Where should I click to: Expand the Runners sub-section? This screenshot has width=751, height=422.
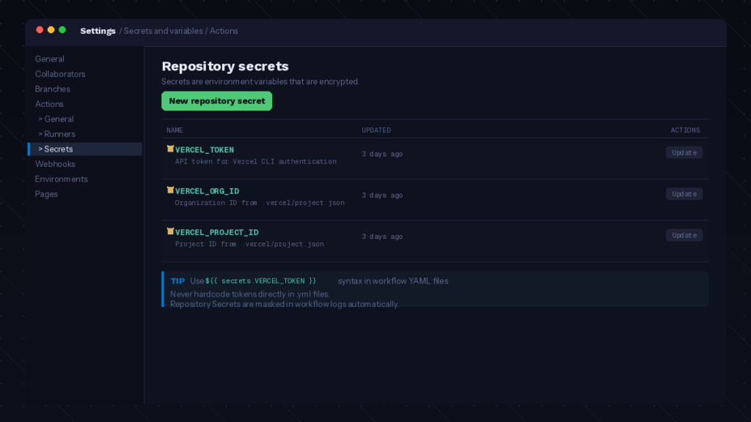coord(57,133)
